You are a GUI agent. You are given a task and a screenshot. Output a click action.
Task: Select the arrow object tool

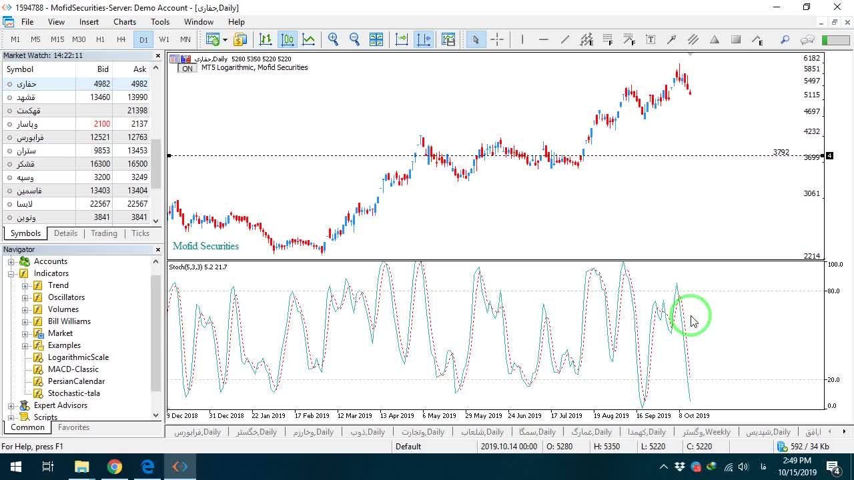click(x=672, y=39)
